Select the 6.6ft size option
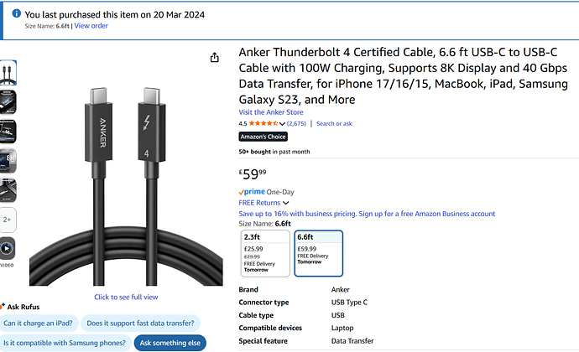 tap(318, 252)
